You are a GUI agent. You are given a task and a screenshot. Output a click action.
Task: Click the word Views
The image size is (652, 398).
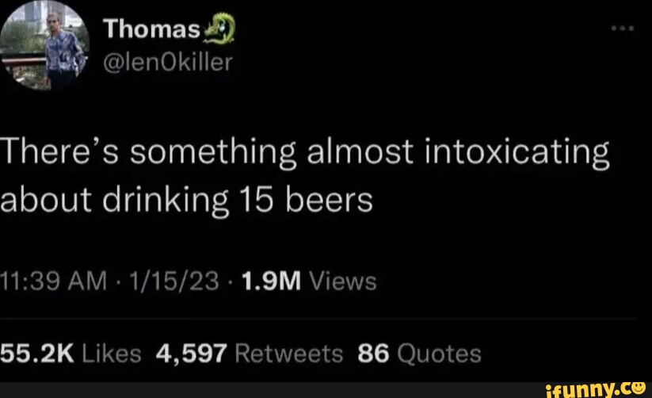[343, 281]
